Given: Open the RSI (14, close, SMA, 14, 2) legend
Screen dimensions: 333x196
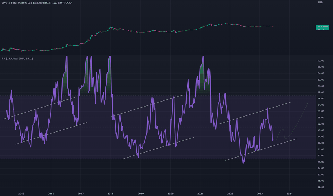Looking at the screenshot, I should click(17, 58).
